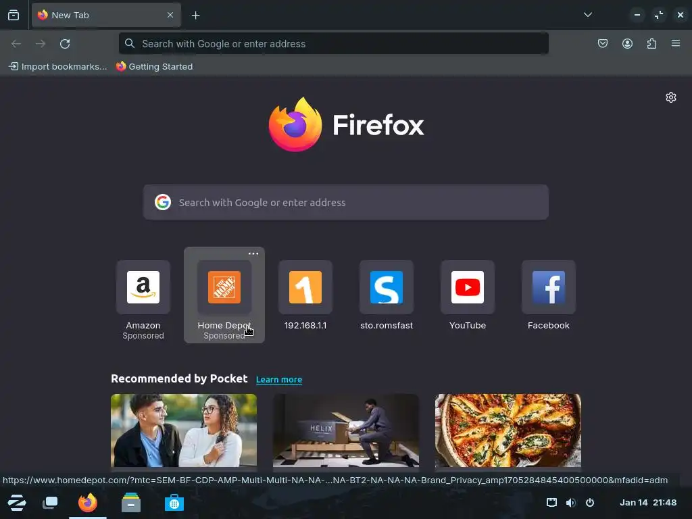This screenshot has width=692, height=519.
Task: Open the Facebook shortcut tile
Action: pos(549,295)
